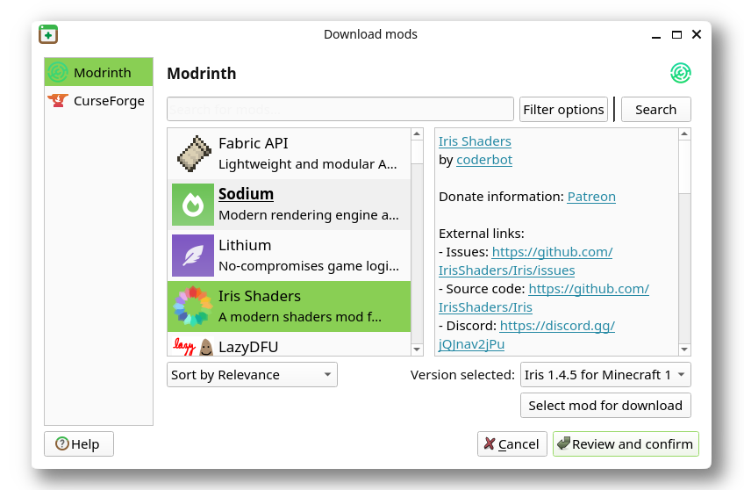Screen dimensions: 744x490
Task: Click the Sodium flame icon
Action: pos(193,205)
